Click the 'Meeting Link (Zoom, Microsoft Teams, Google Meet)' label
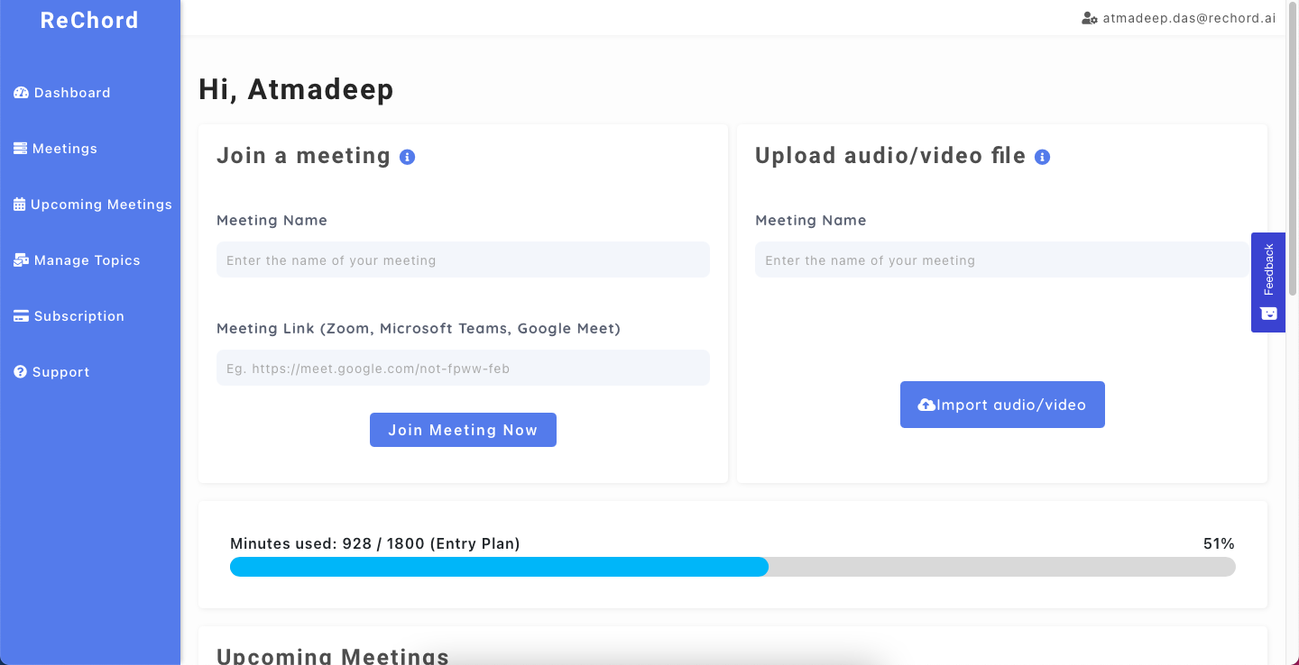This screenshot has height=665, width=1299. 419,328
